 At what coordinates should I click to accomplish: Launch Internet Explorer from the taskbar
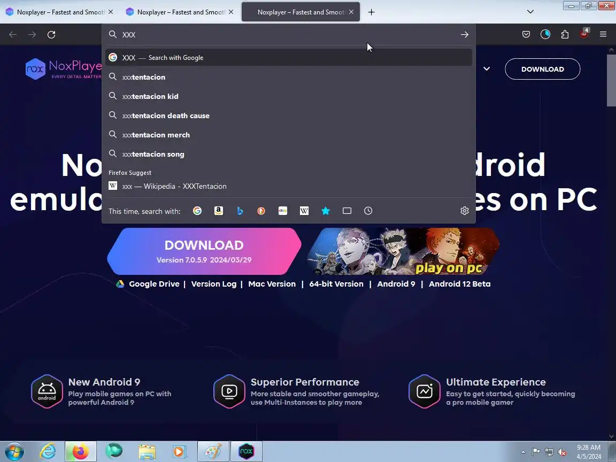(48, 451)
